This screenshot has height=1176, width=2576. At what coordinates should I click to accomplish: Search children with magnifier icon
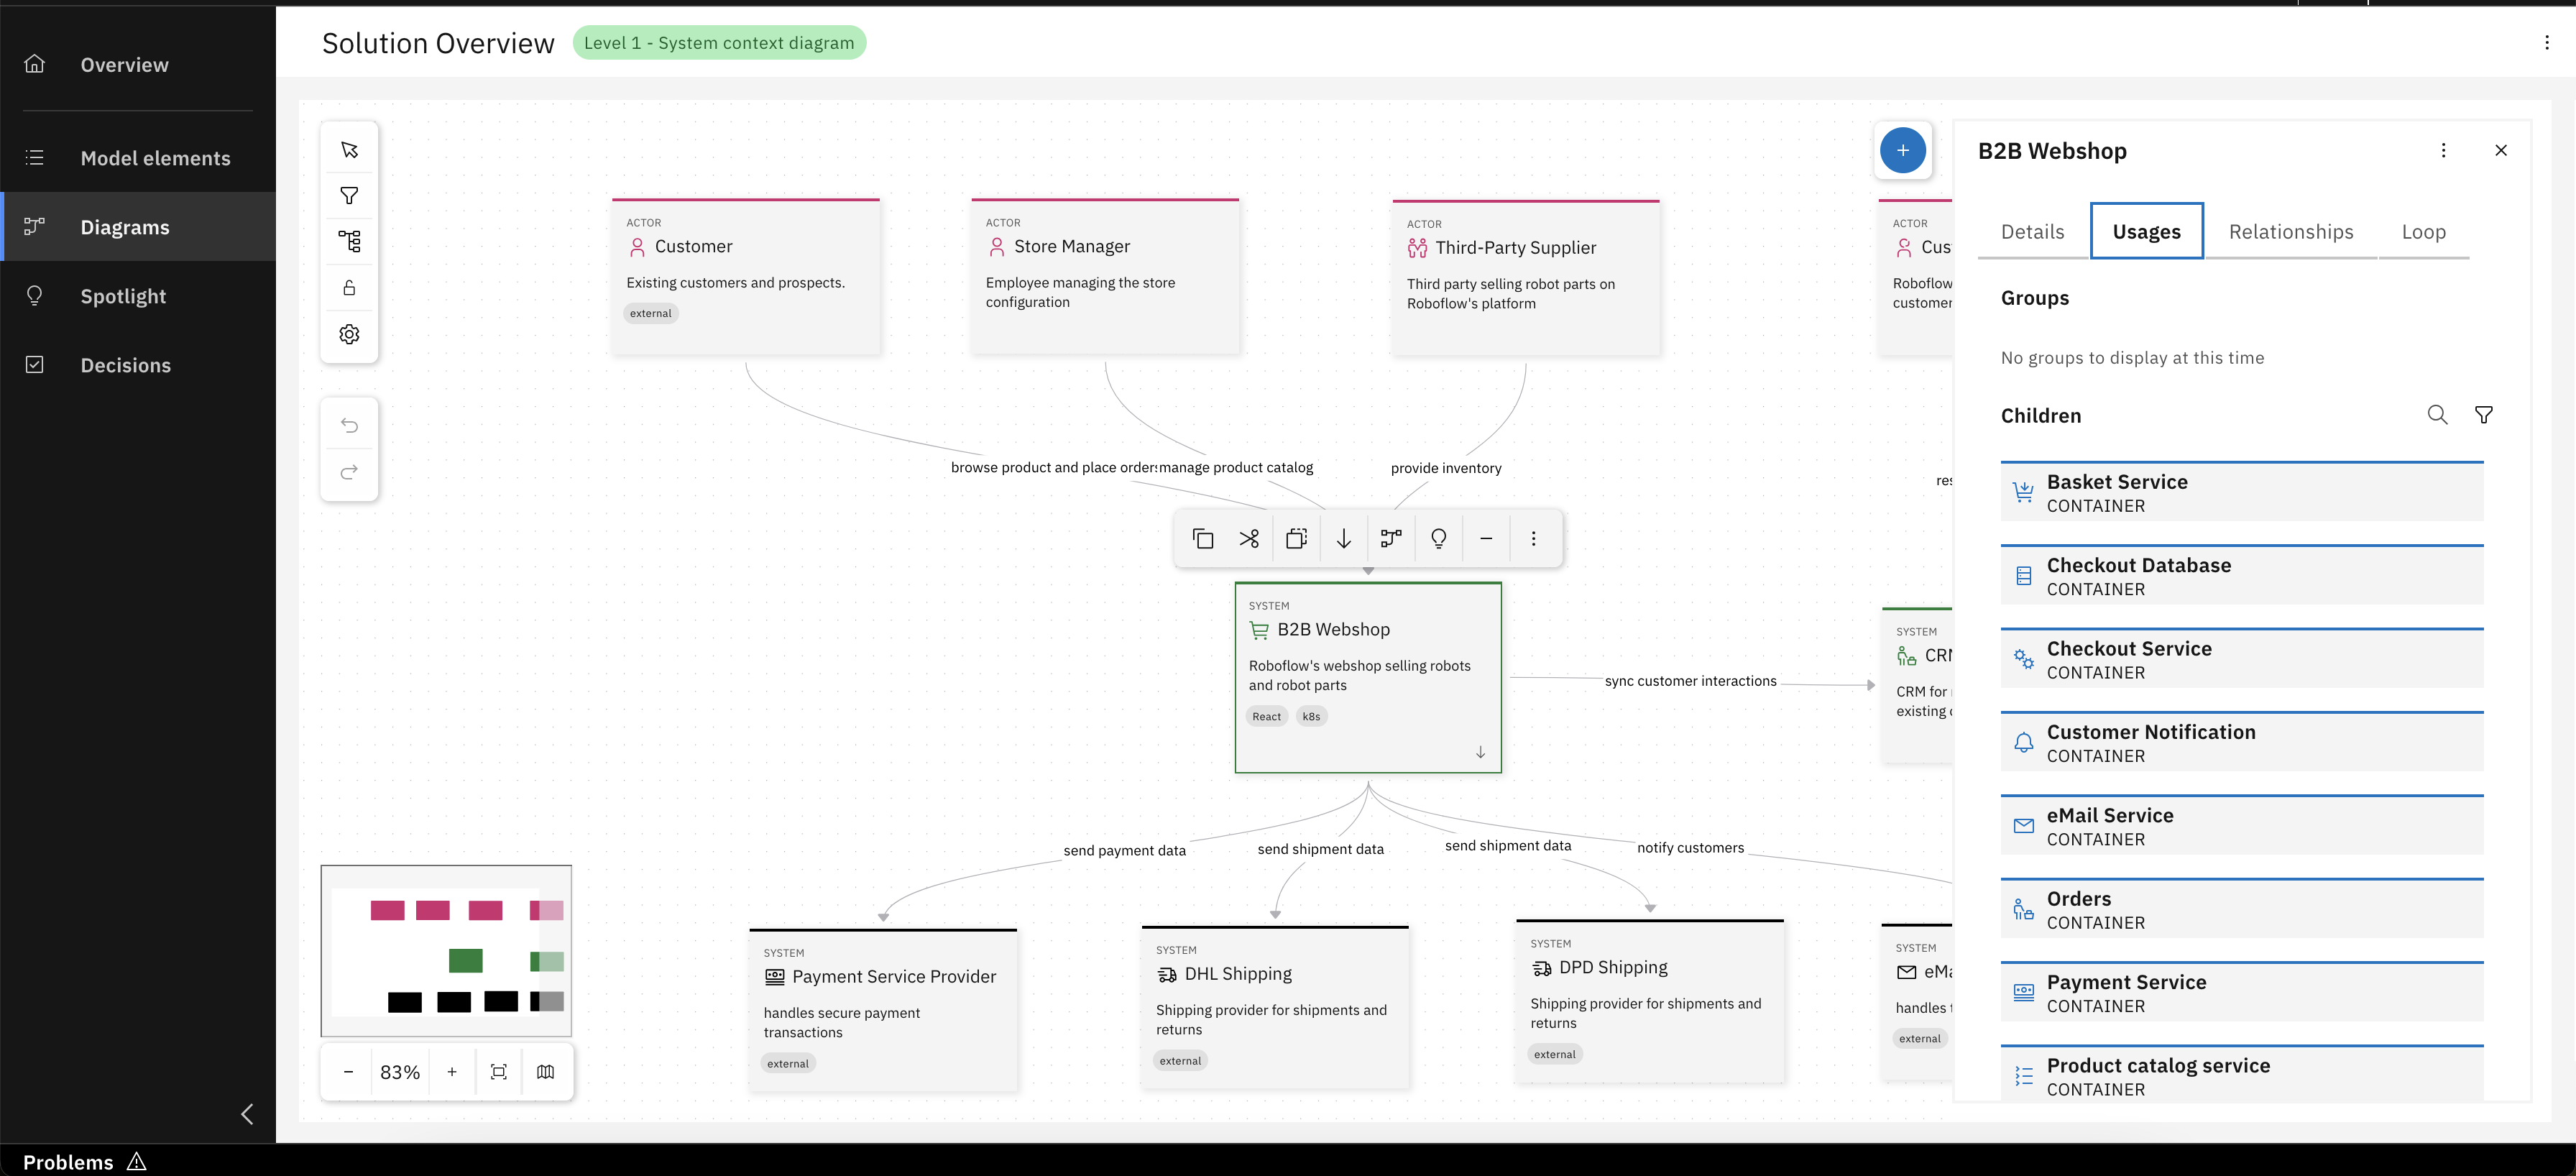coord(2437,415)
